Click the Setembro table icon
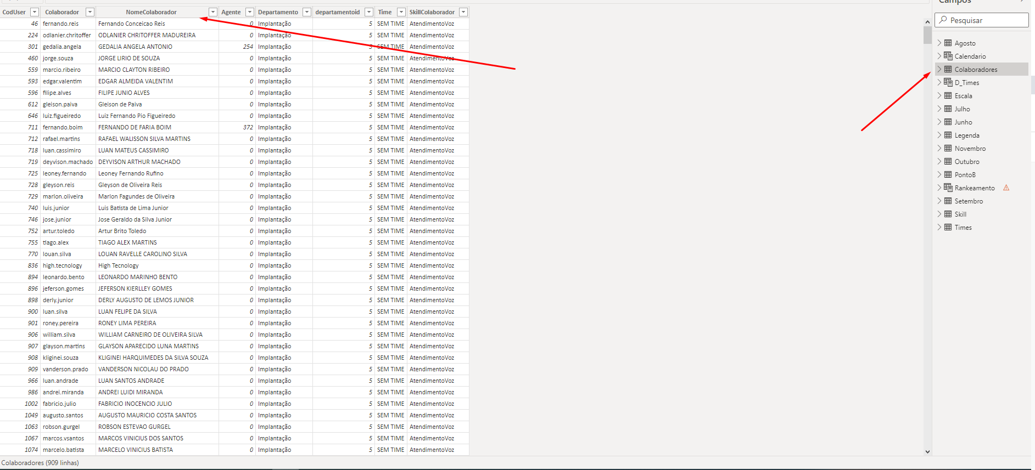 point(948,201)
